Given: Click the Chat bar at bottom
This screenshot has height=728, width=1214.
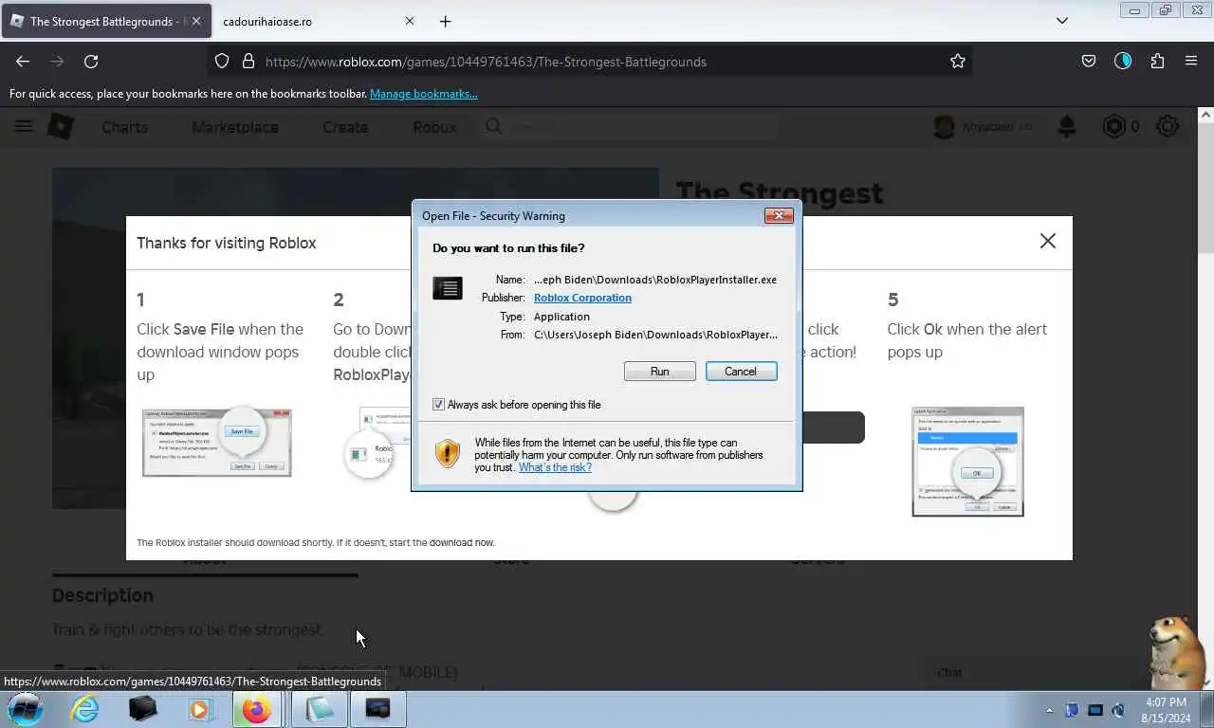Looking at the screenshot, I should coord(1038,672).
